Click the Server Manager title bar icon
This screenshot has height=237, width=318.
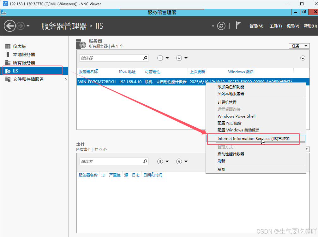click(x=3, y=13)
